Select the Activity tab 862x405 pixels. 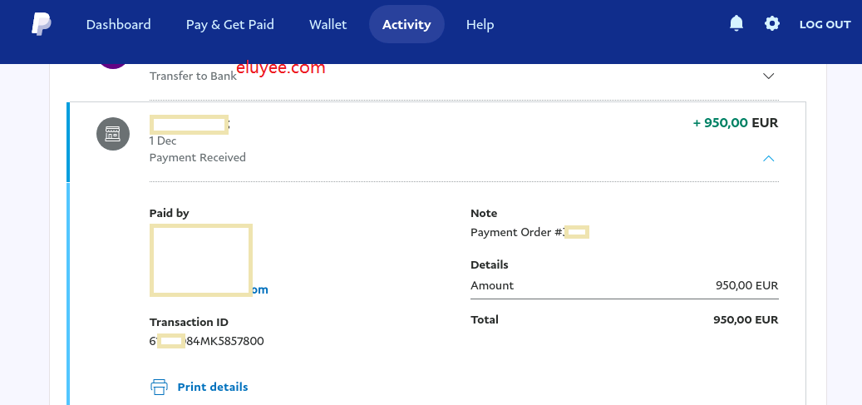(x=406, y=24)
